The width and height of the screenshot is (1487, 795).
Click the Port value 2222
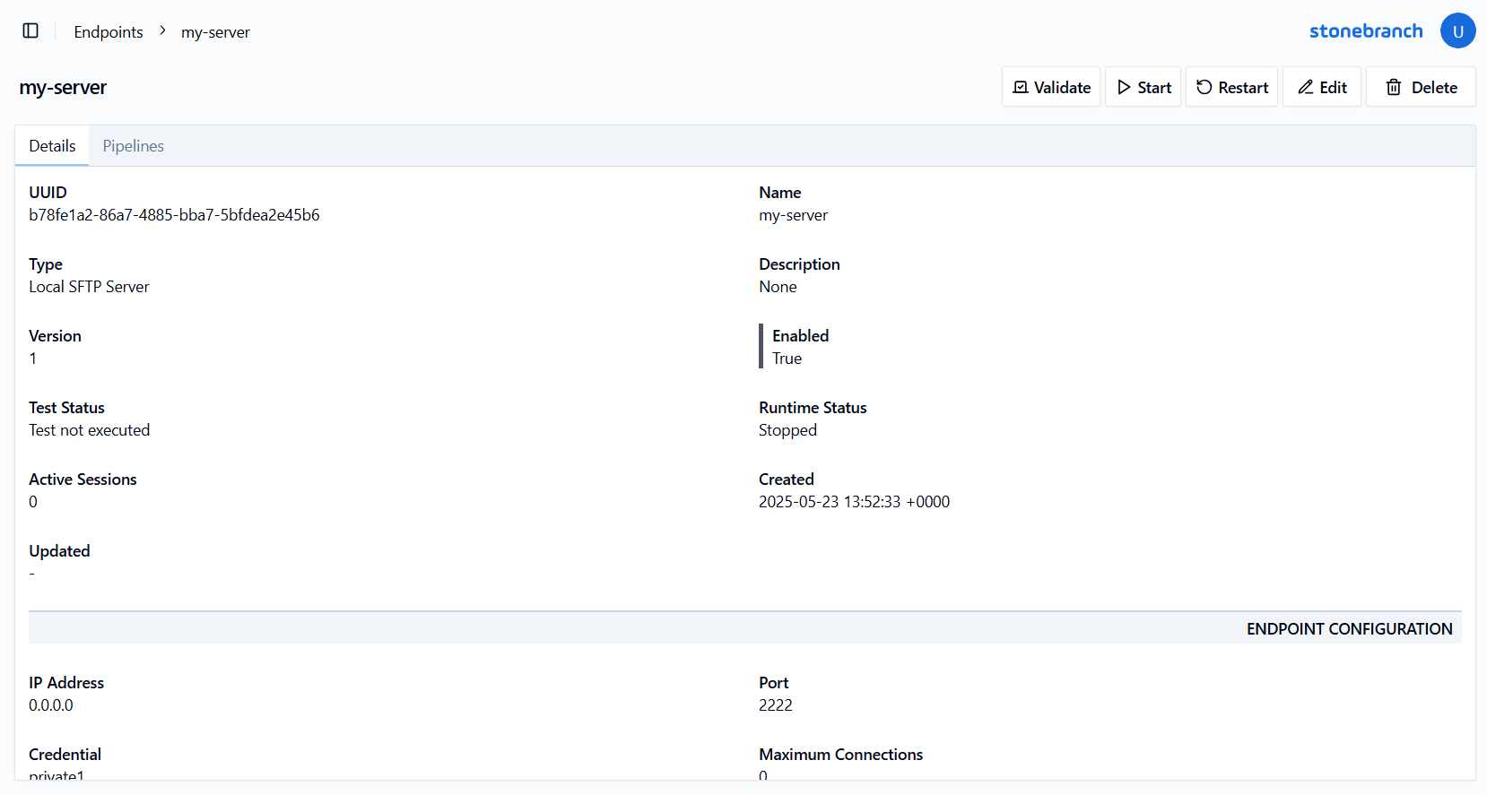(x=775, y=705)
